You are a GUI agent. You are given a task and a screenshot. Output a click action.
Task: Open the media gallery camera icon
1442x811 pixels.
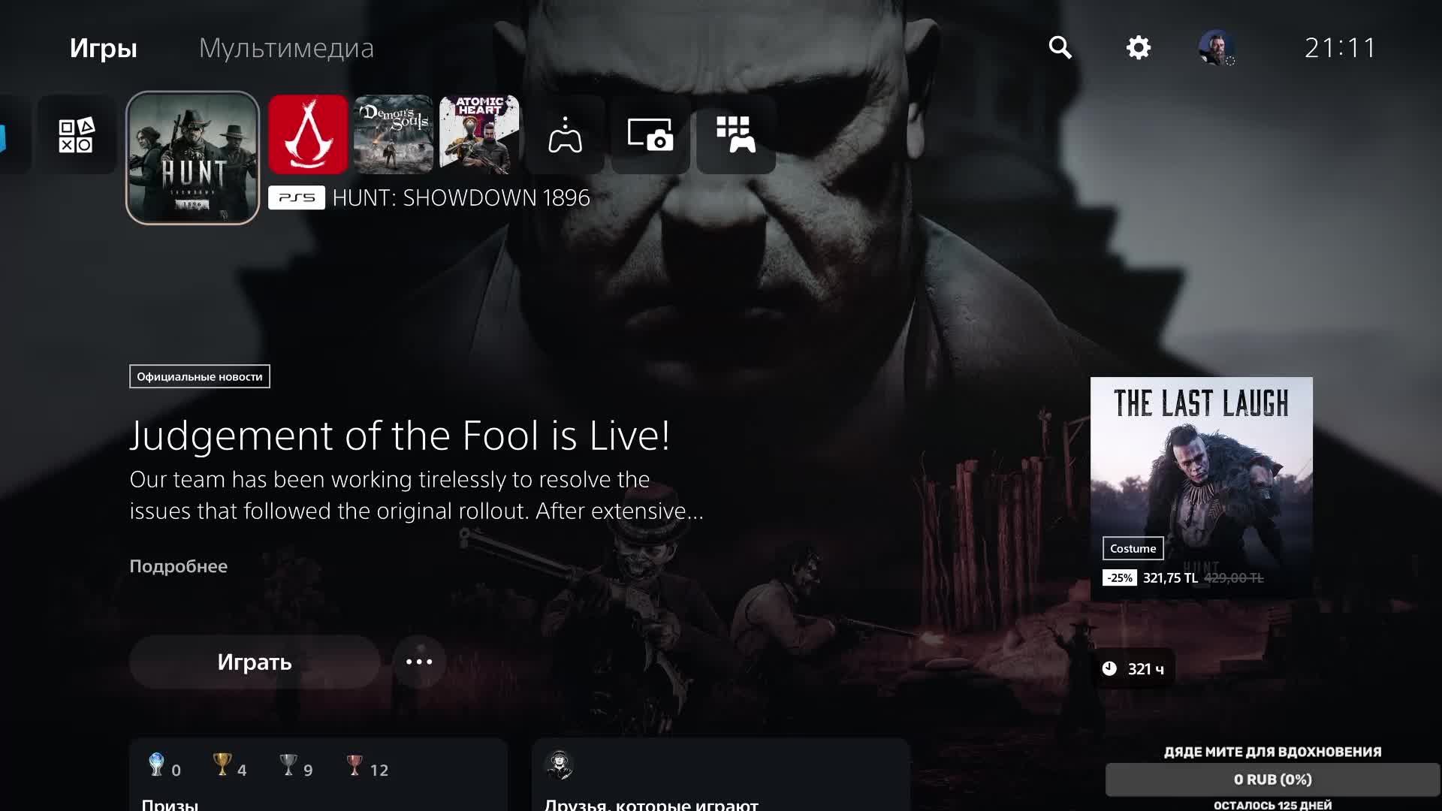pyautogui.click(x=650, y=135)
